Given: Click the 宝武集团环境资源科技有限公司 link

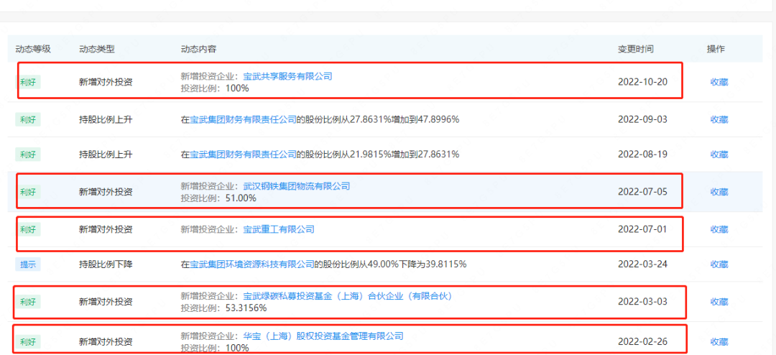Looking at the screenshot, I should pyautogui.click(x=251, y=264).
